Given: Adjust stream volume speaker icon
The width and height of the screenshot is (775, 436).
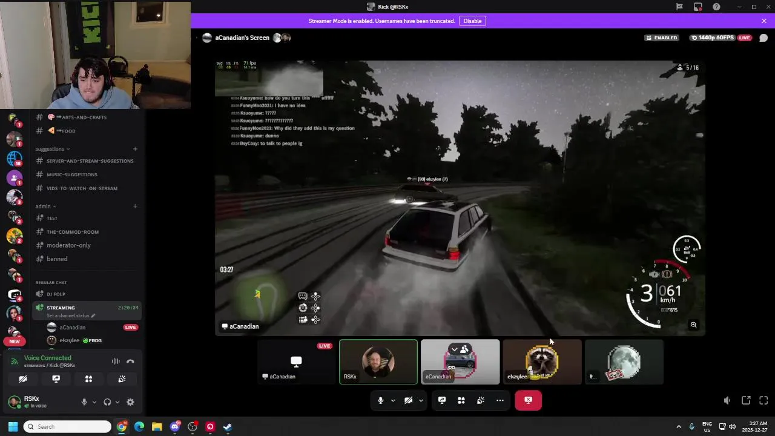Looking at the screenshot, I should click(727, 400).
